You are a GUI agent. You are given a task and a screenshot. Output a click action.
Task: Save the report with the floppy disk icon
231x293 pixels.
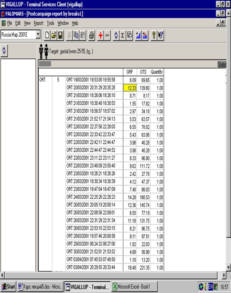(x=60, y=35)
